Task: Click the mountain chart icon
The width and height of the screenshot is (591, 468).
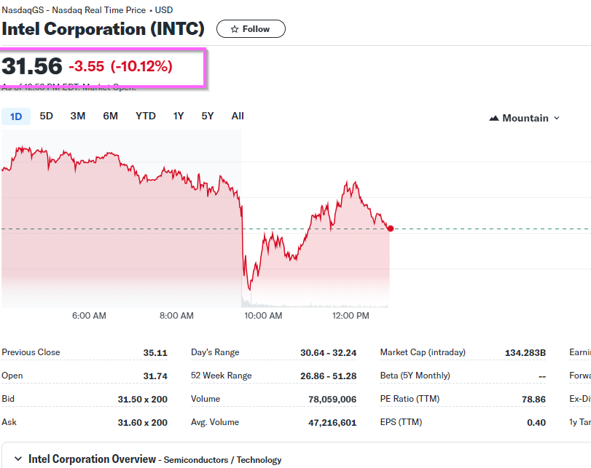Action: [494, 118]
